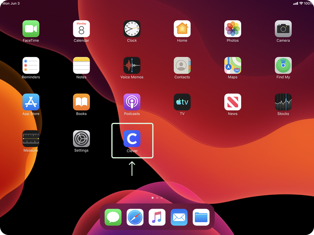
Task: Open the FaceTime app
Action: [x=31, y=29]
